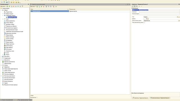Select Администратор row in users list
This screenshot has height=101, width=180.
80,11
